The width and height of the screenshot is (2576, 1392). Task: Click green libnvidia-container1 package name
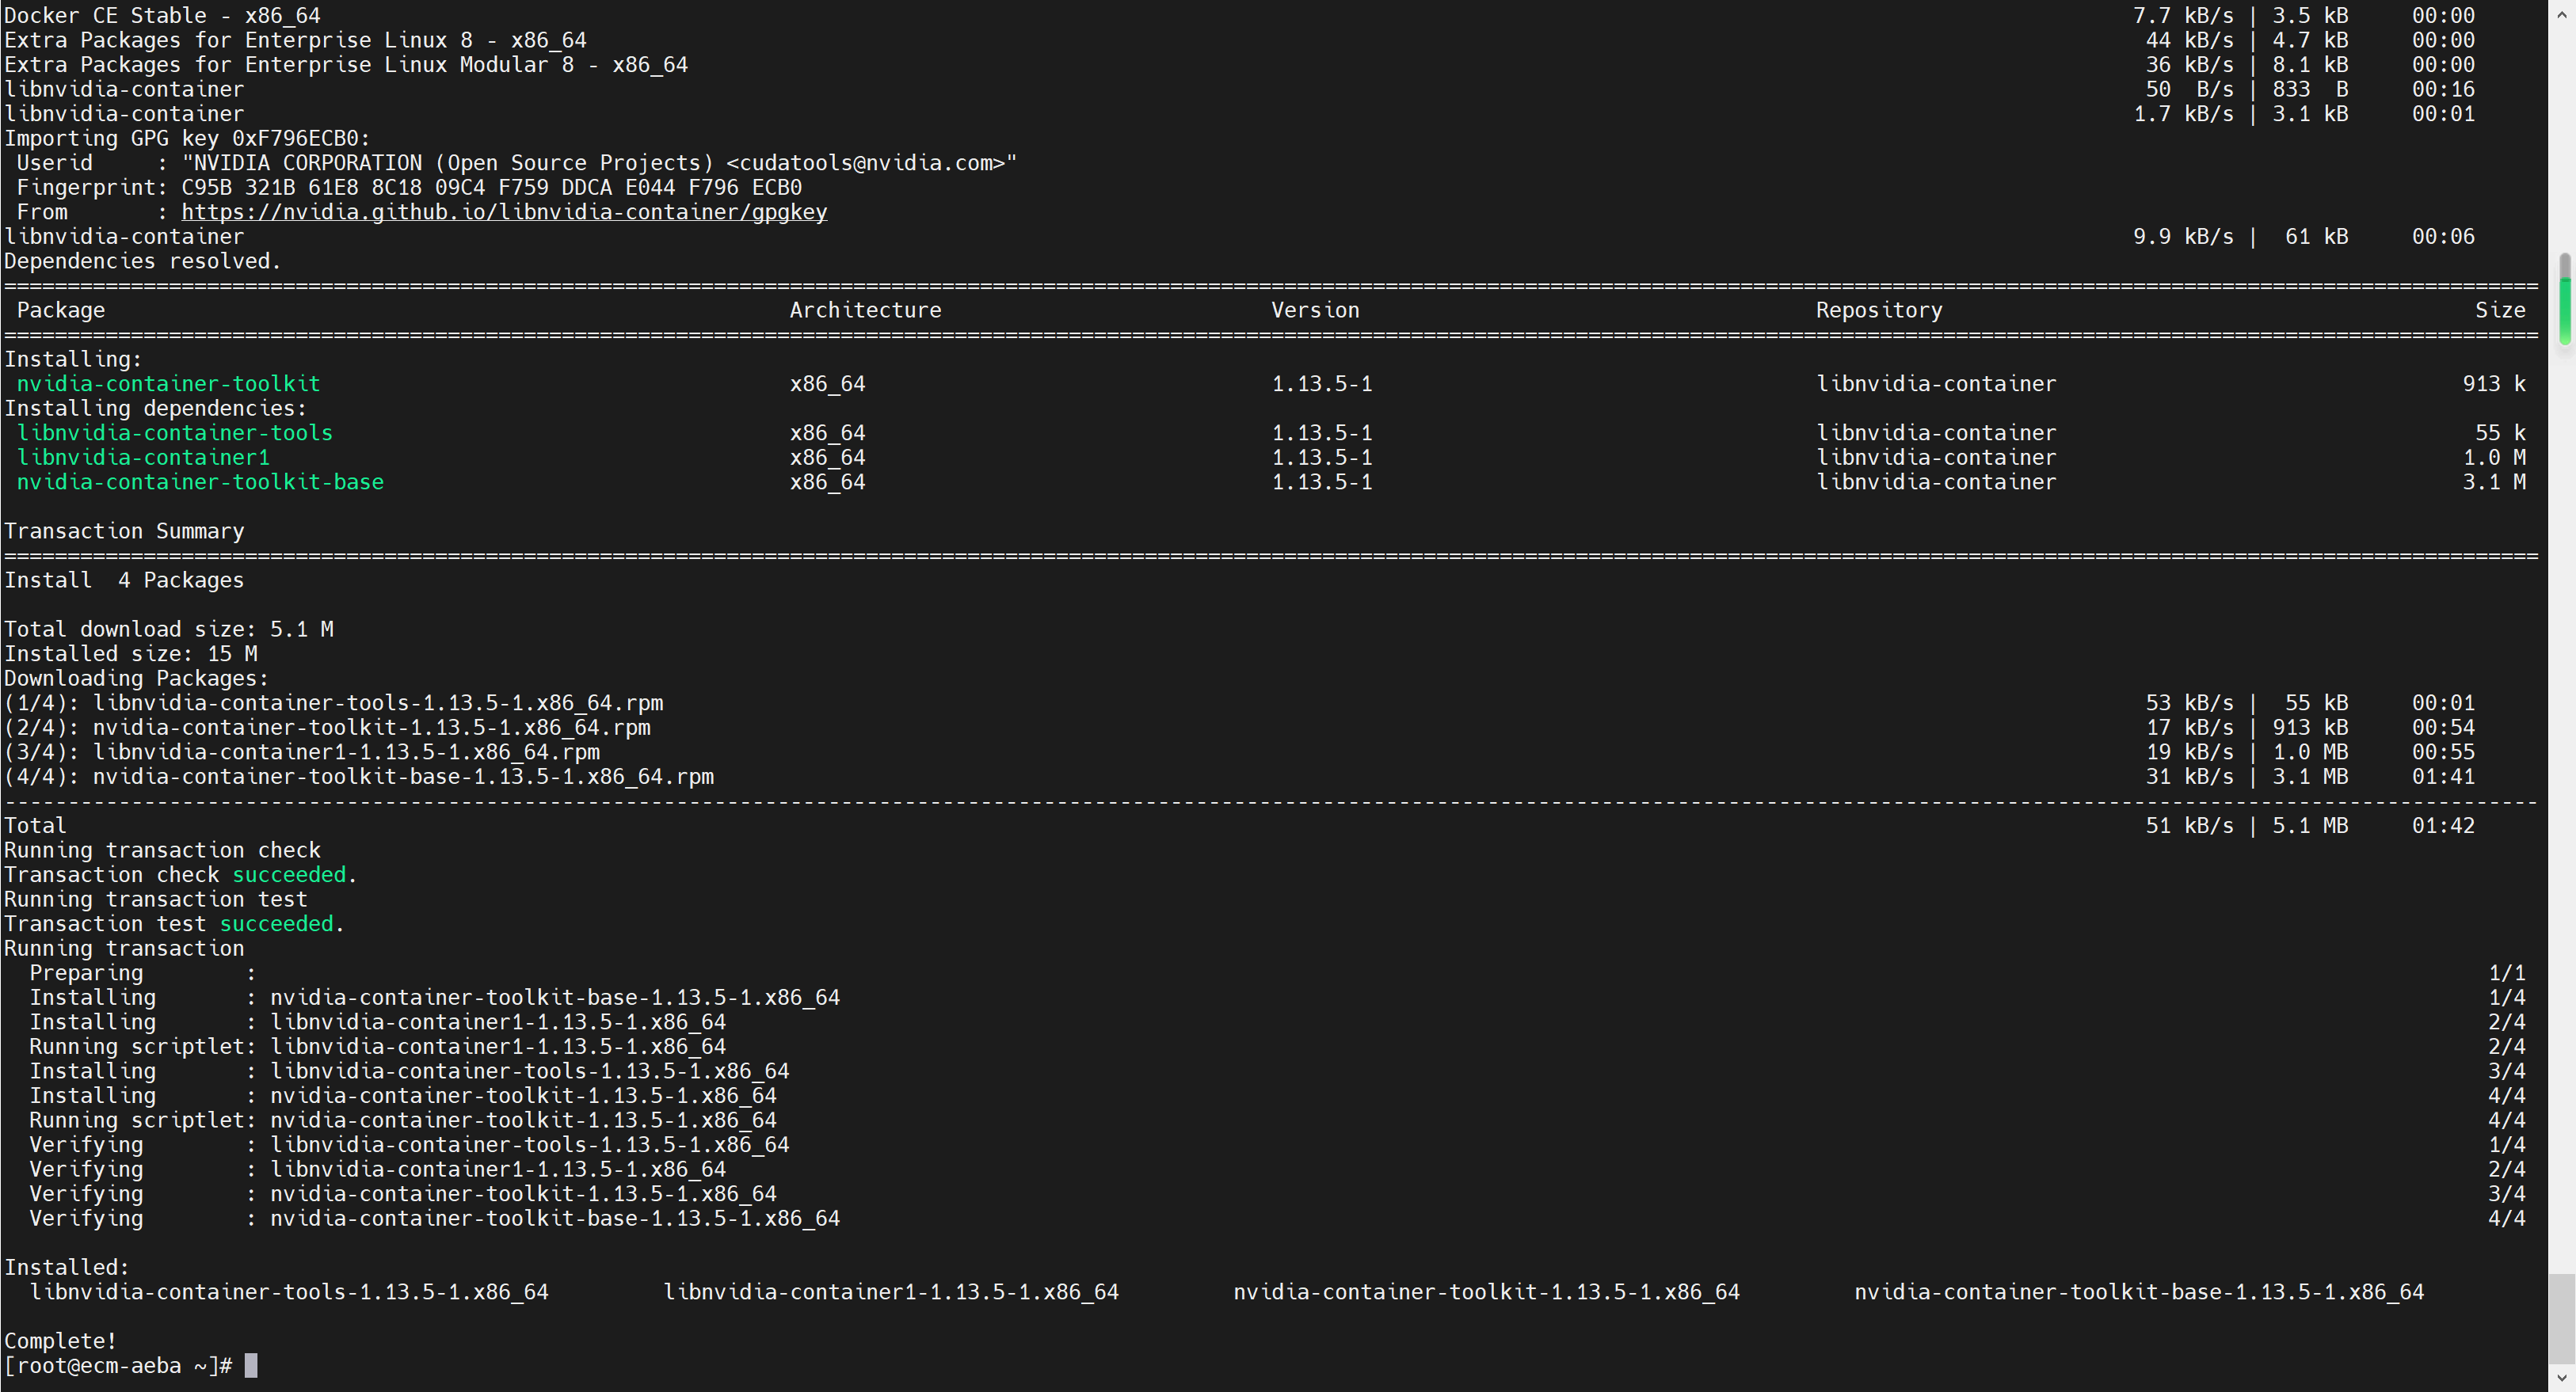pos(143,458)
